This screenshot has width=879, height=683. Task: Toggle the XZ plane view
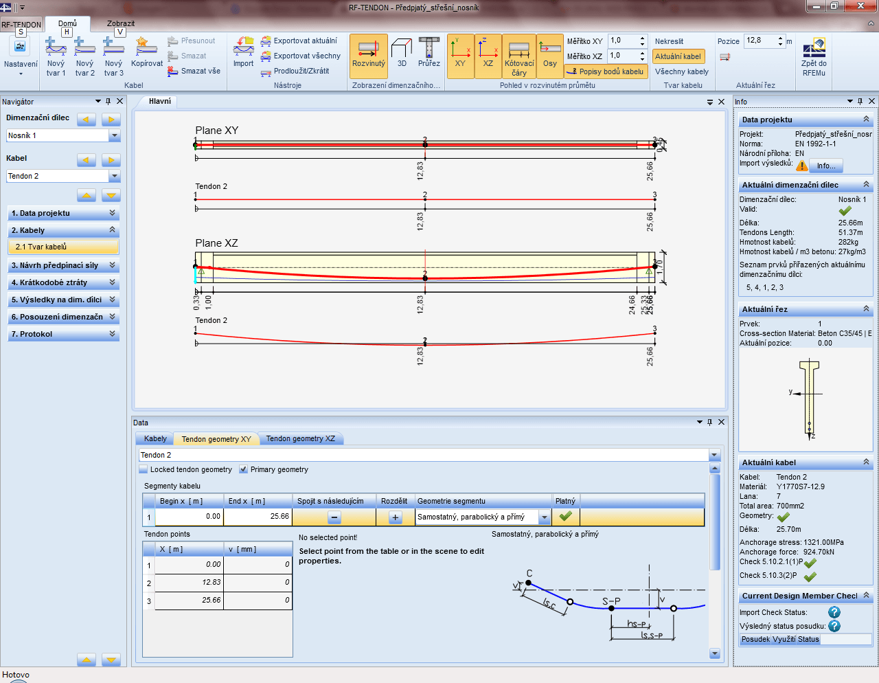[488, 56]
